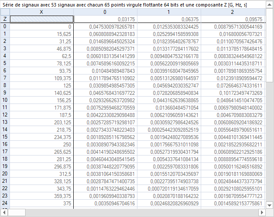Screen dimensions: 274x217
Task: Select the column header 0
Action: [x=105, y=12]
